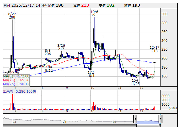Select year 25 in the overview timeline
Image resolution: width=181 pixels, height=130 pixels.
(114, 122)
